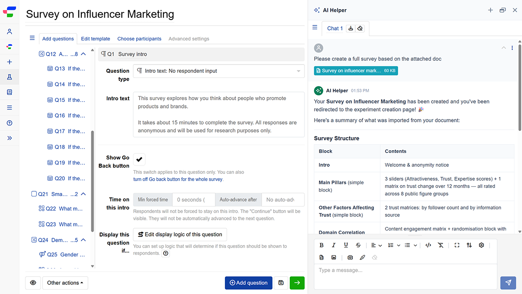
Task: Collapse the user message with chevron
Action: coord(504,48)
